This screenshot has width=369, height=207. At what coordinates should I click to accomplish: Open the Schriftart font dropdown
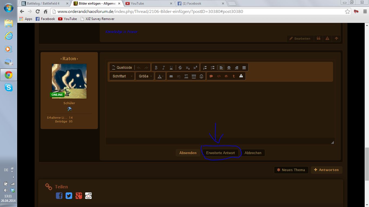coord(122,76)
